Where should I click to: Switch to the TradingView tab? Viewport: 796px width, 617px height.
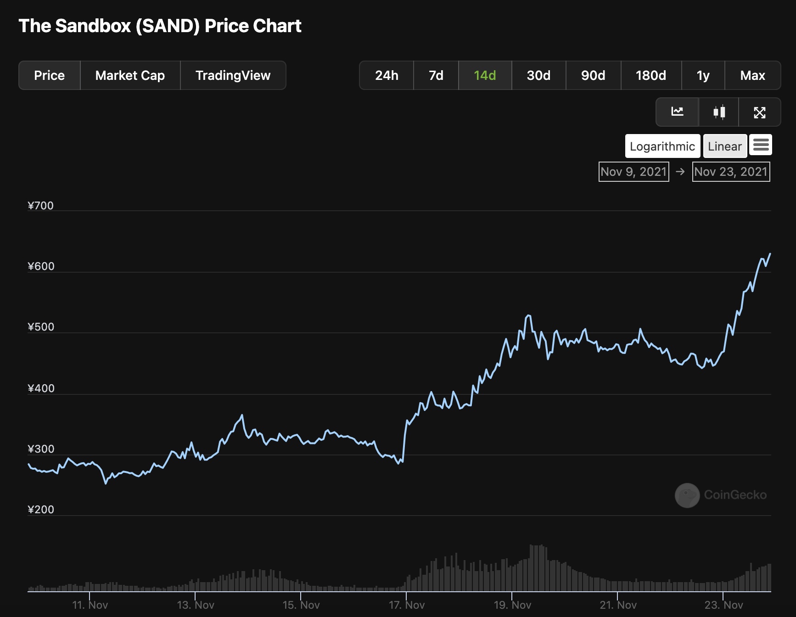click(x=233, y=75)
